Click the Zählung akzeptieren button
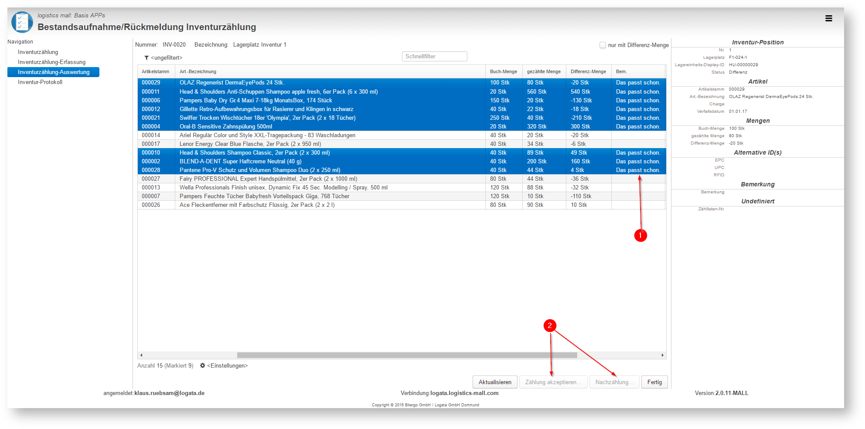865x429 pixels. [553, 382]
